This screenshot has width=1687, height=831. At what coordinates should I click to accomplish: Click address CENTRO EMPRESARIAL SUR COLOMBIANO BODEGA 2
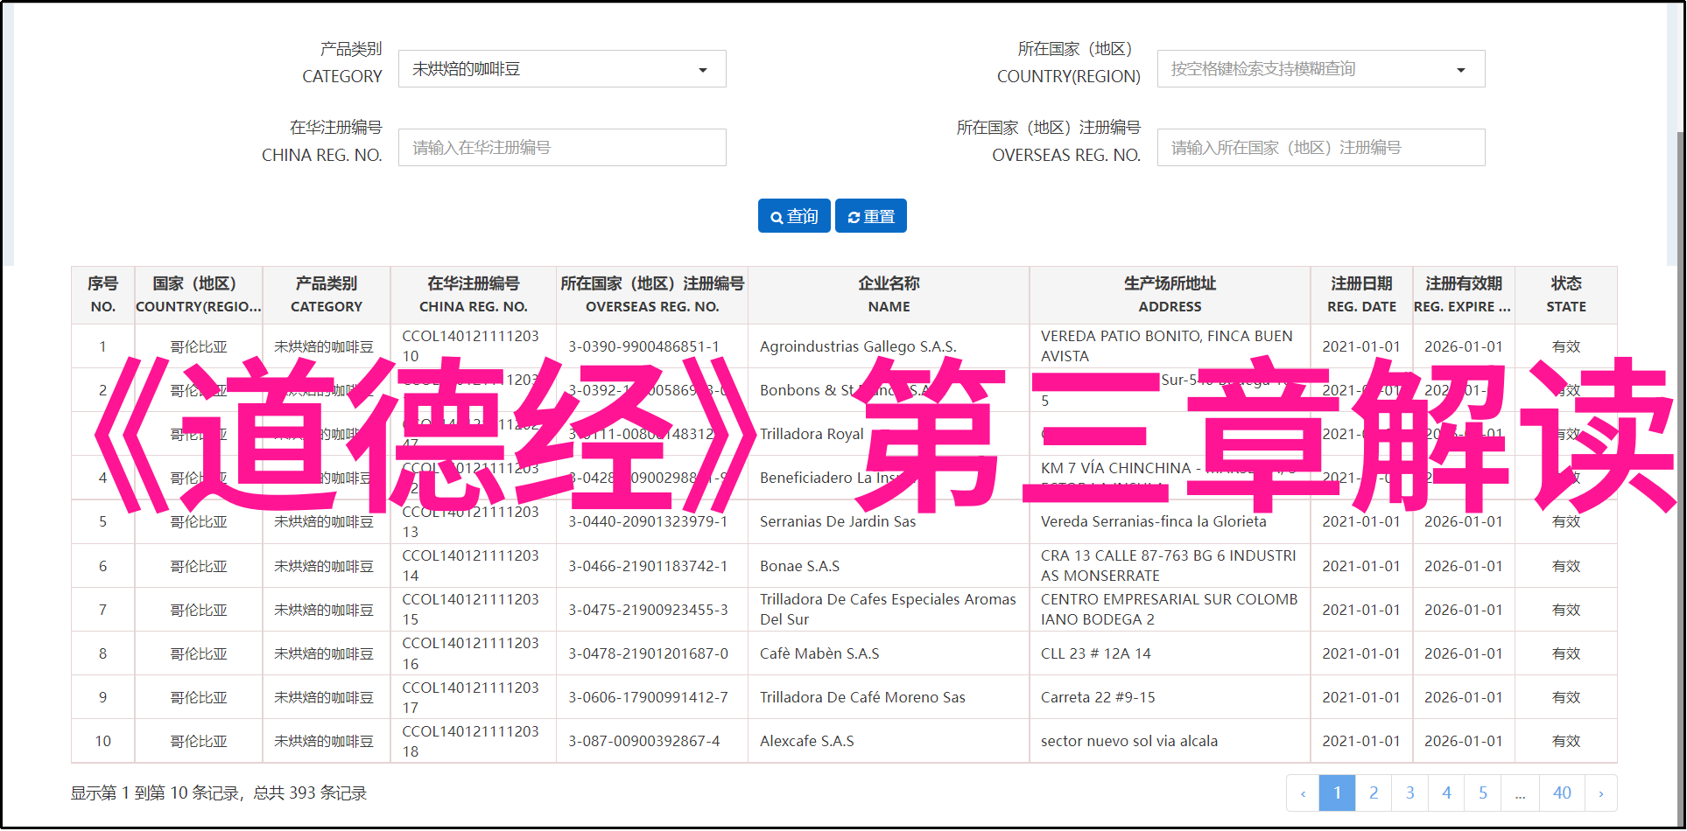(x=1169, y=610)
